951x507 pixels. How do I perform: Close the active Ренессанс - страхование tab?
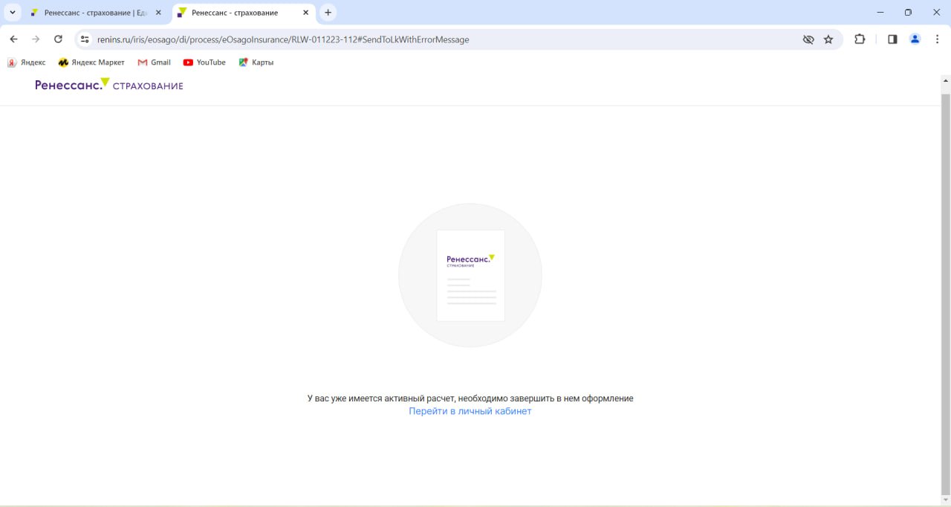tap(305, 13)
